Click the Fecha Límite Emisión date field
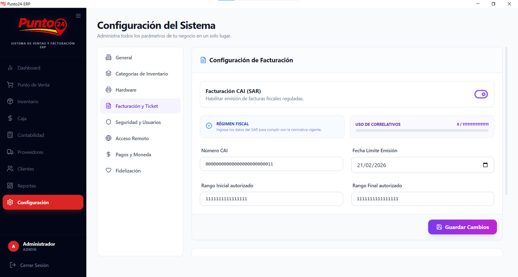The image size is (518, 277). (422, 165)
